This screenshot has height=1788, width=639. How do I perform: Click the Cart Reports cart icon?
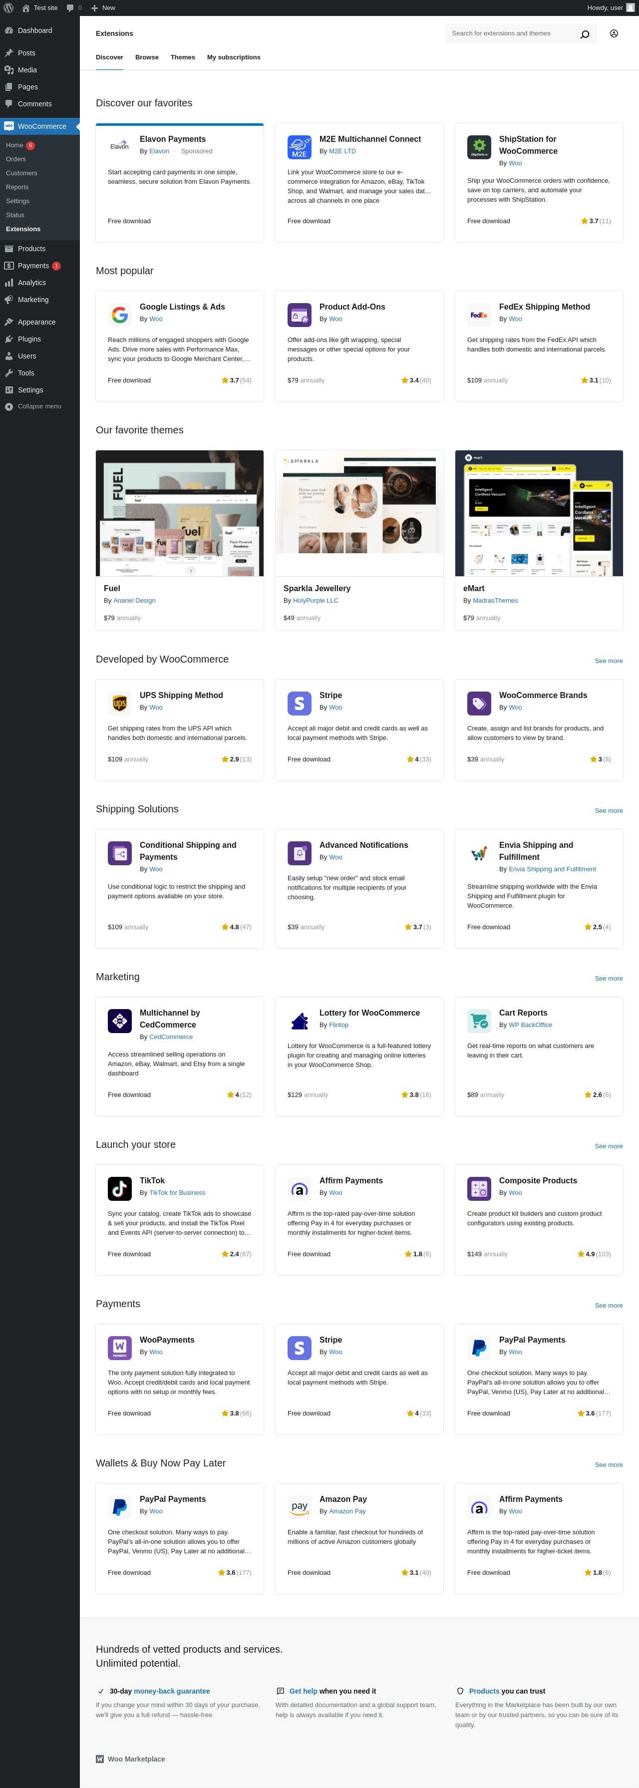coord(479,1021)
